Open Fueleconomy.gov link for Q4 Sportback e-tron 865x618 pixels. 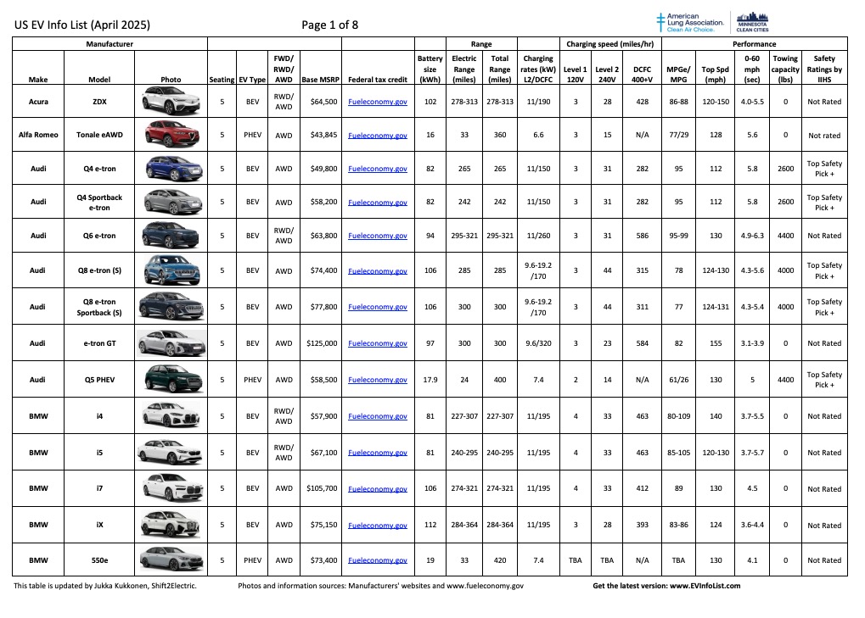[378, 203]
